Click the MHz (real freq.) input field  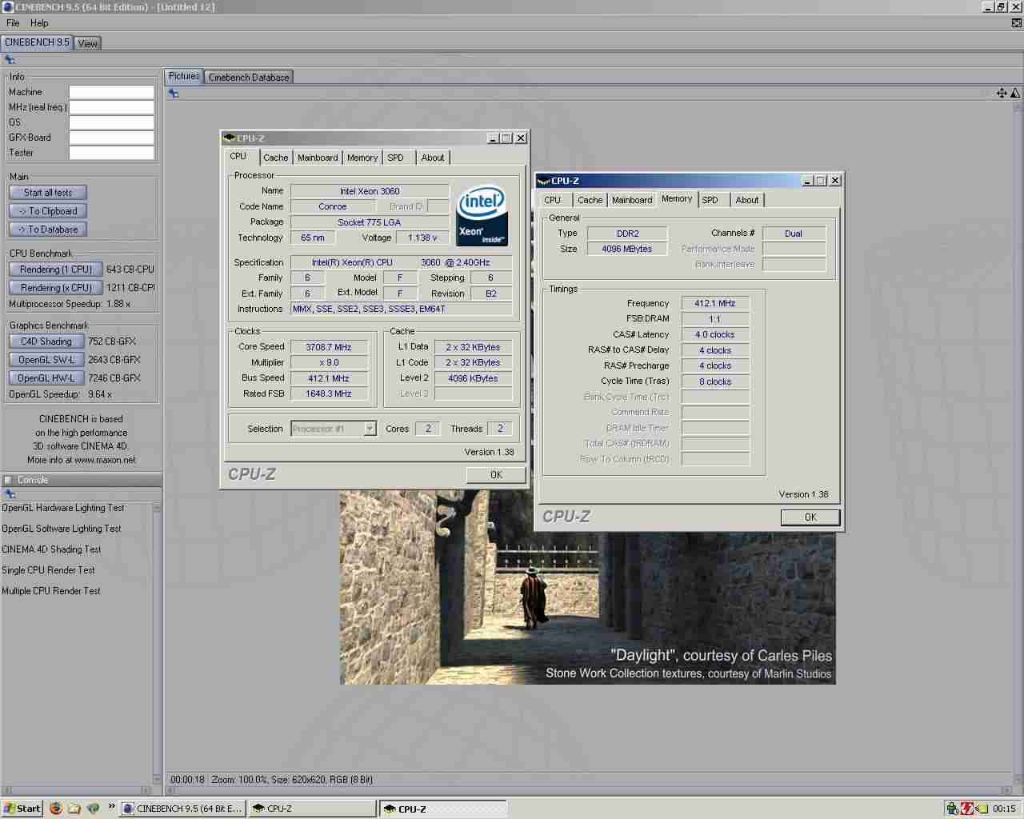[111, 107]
